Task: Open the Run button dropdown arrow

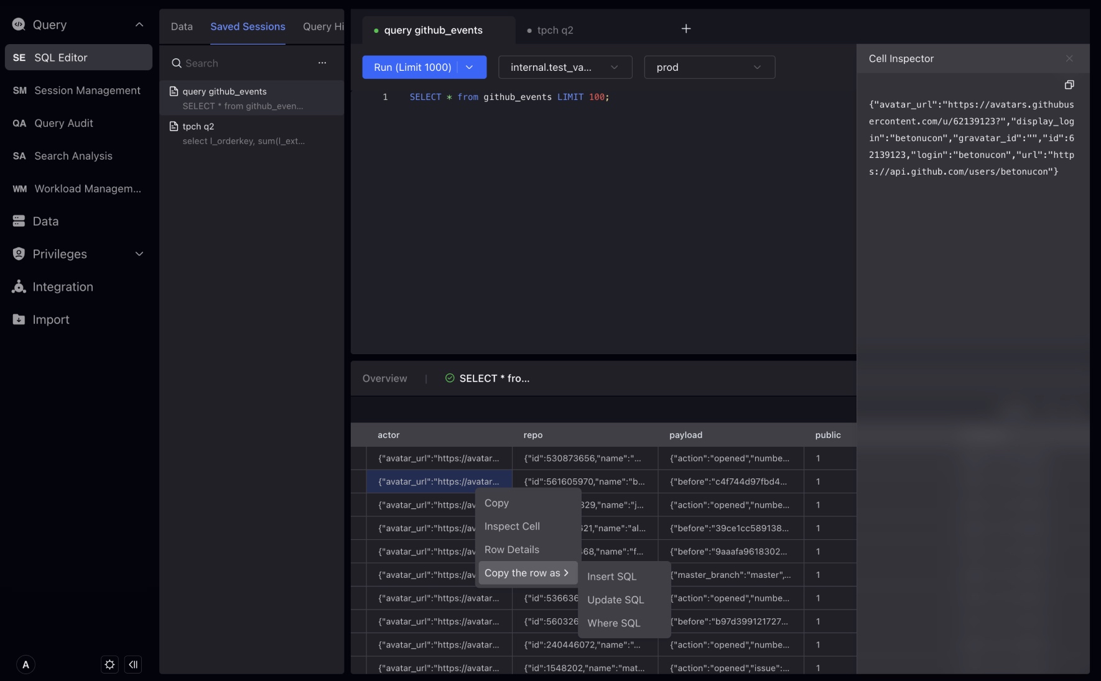Action: pyautogui.click(x=470, y=67)
